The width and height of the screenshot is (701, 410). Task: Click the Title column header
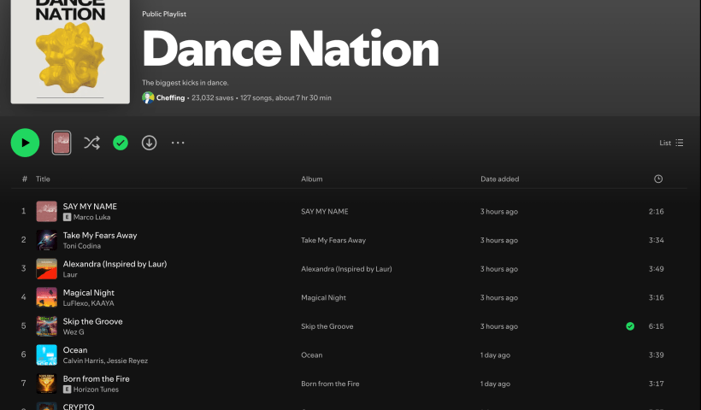43,179
